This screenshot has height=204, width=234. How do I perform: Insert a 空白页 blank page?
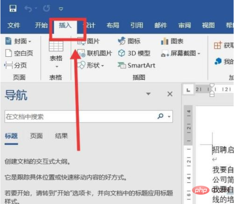(19, 53)
